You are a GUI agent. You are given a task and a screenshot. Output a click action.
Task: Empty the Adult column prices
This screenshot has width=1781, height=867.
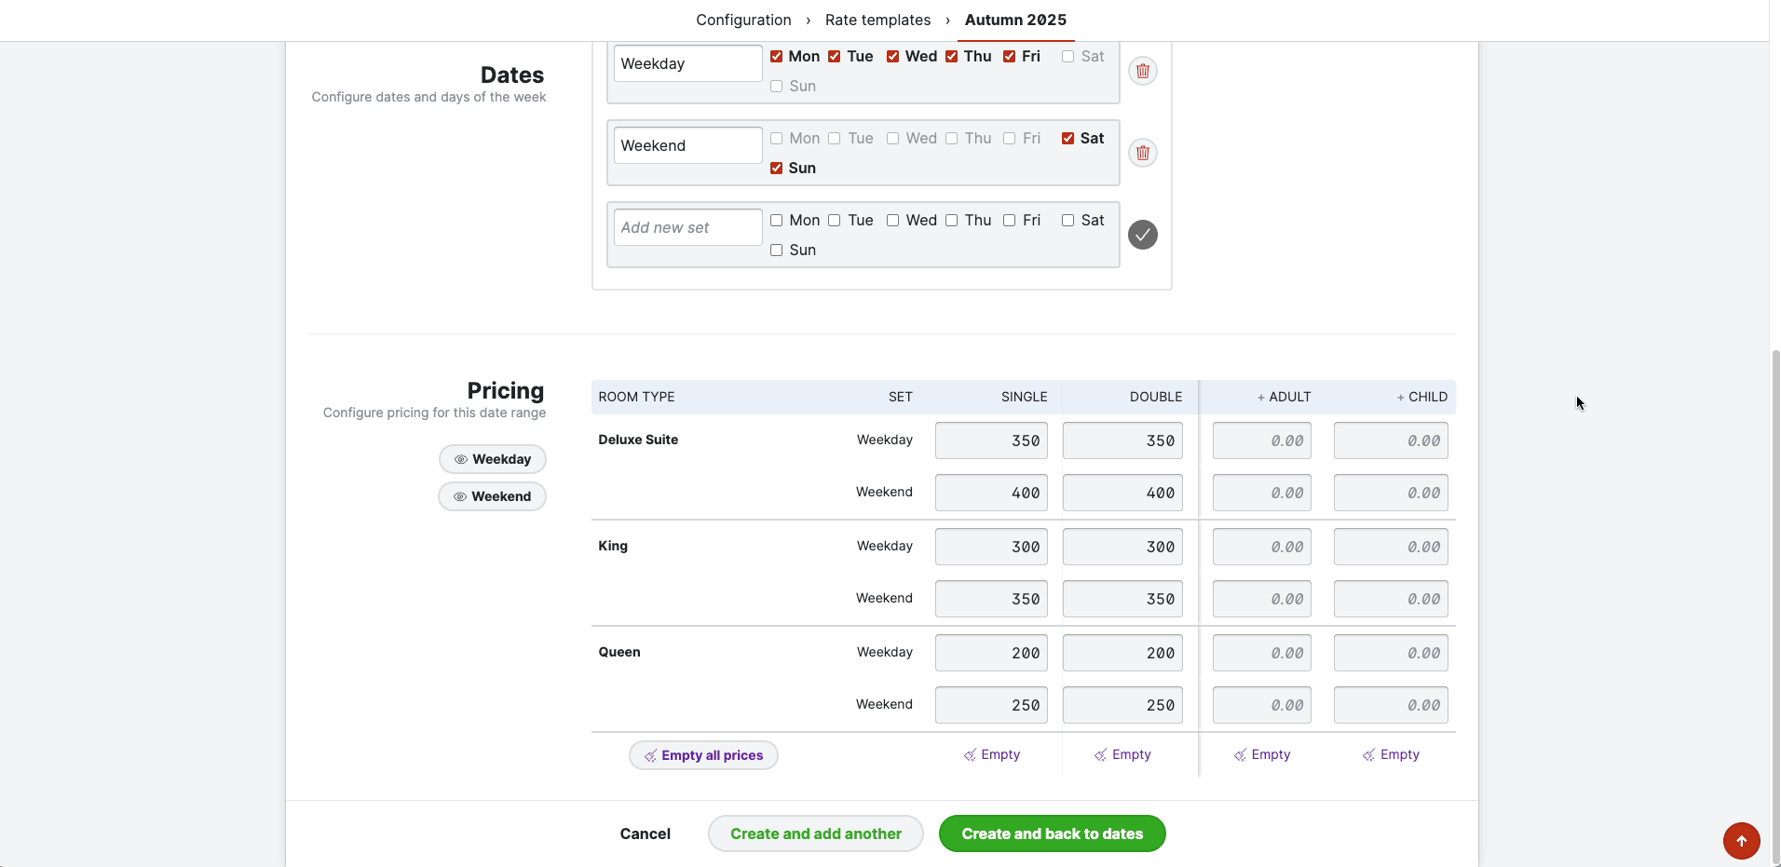point(1262,754)
